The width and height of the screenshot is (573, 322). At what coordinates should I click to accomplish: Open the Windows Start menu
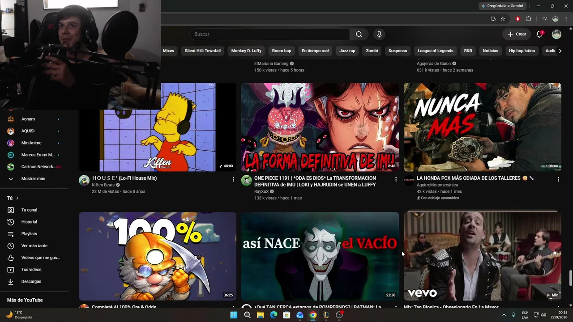coord(234,315)
